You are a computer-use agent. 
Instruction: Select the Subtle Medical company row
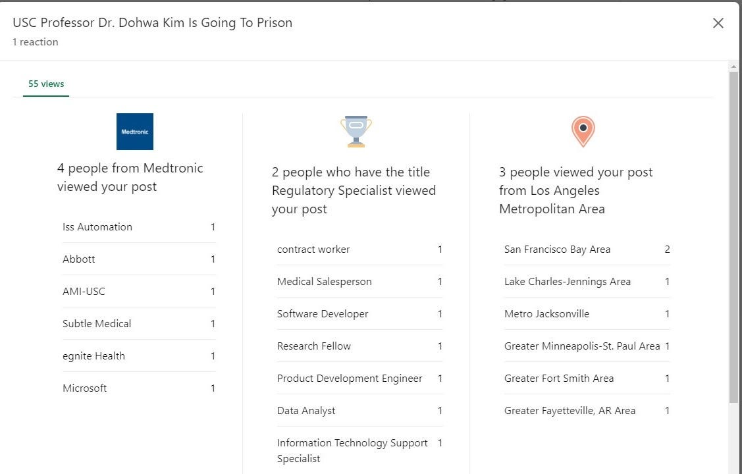[139, 323]
